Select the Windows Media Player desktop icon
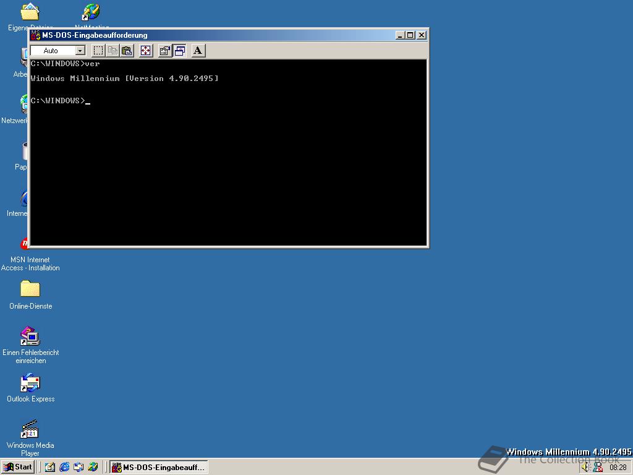The image size is (633, 475). point(30,429)
